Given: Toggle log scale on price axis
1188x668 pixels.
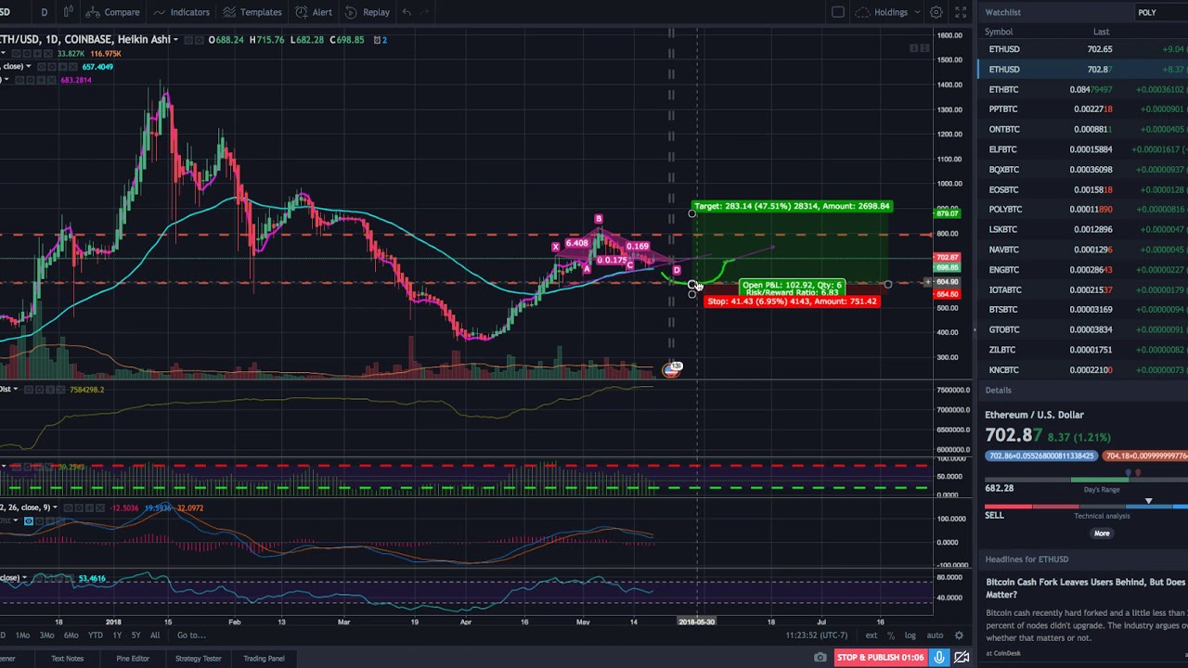Looking at the screenshot, I should pos(910,636).
